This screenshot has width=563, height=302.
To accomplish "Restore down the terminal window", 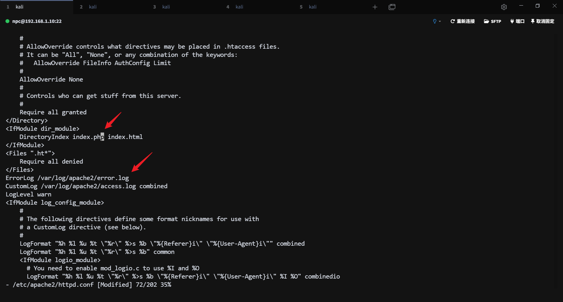I will (537, 6).
